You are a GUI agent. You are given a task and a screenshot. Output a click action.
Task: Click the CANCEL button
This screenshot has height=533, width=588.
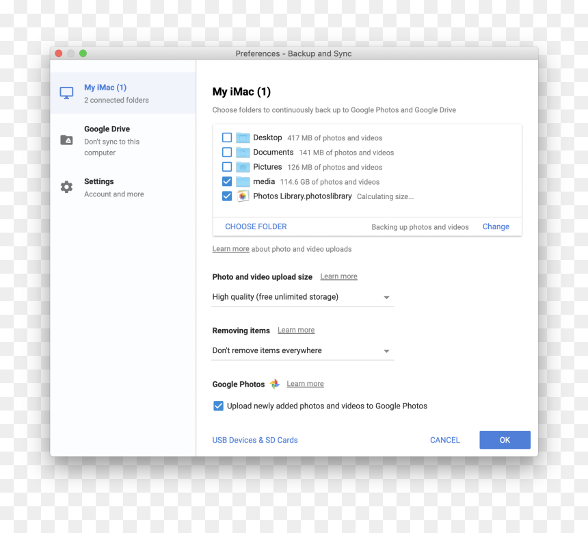pyautogui.click(x=444, y=440)
